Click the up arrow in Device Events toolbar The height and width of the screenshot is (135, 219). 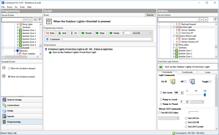click(26, 20)
